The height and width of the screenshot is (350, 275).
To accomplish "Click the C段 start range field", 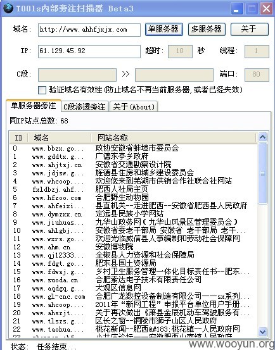I will 77,75.
